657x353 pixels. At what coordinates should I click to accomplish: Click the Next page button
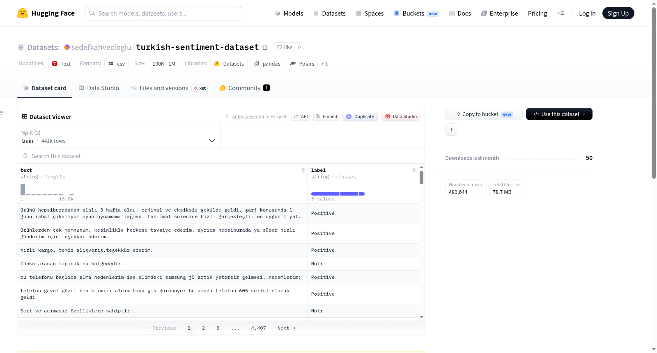click(x=287, y=328)
